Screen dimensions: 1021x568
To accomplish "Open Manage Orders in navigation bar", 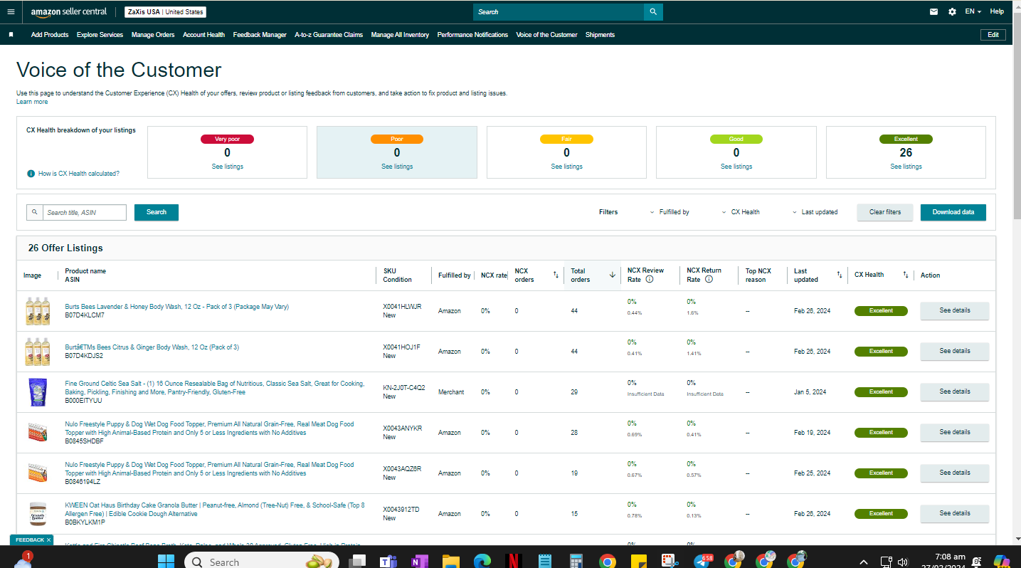I will (153, 35).
